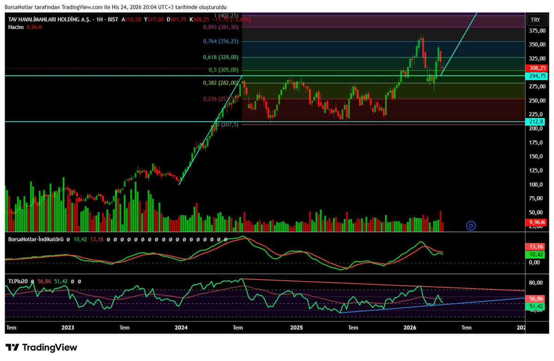Click the 100,0 price axis label

point(536,184)
